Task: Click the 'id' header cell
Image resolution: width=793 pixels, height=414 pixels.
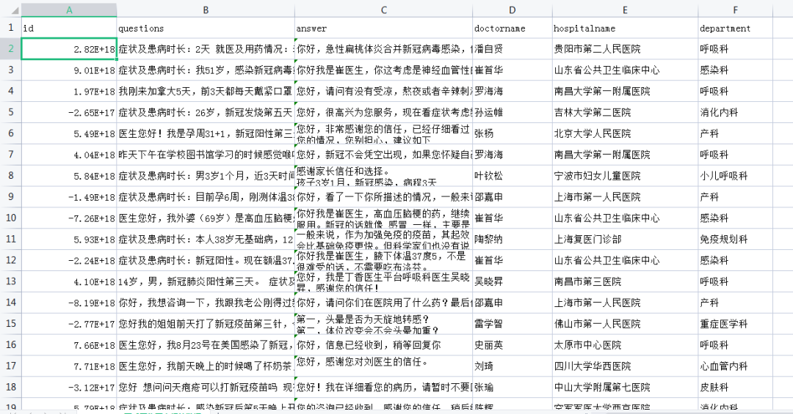Action: pos(69,28)
